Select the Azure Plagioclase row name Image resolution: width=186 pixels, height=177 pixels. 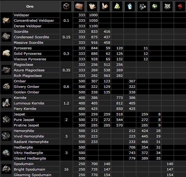pyautogui.click(x=29, y=70)
